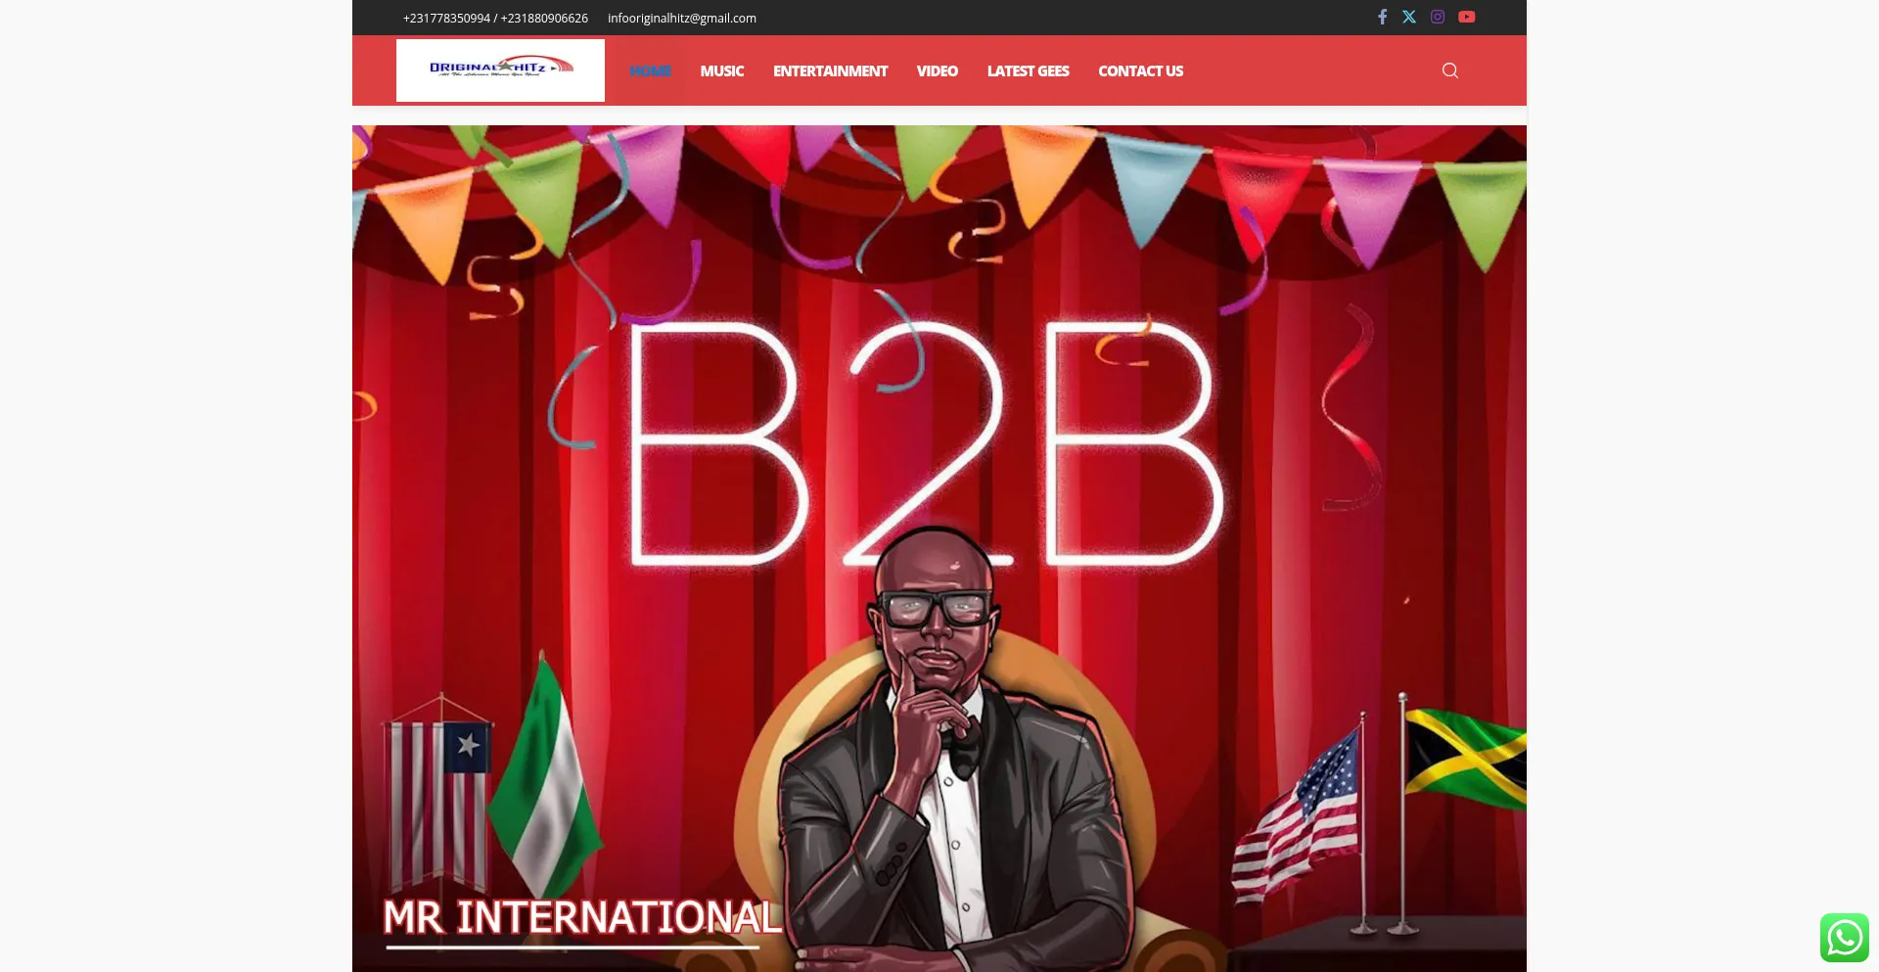Open the X (Twitter) profile icon
1879x972 pixels.
coord(1409,17)
